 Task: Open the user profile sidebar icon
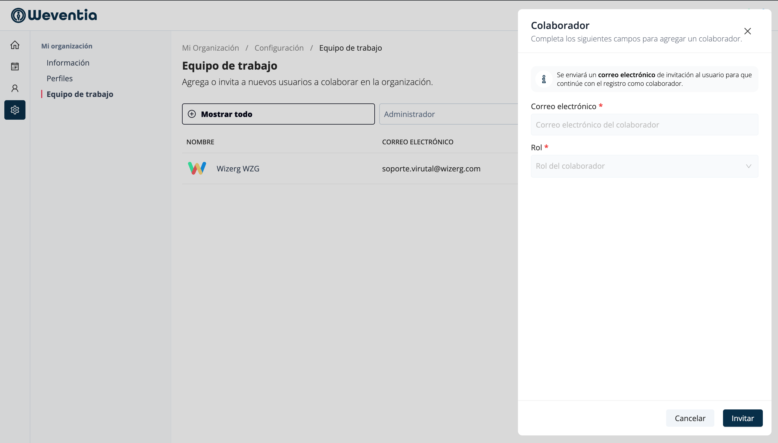pos(15,88)
